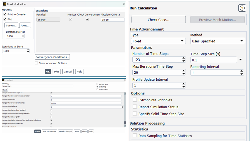Check temperature/skew-grid? box
Image resolution: width=250 pixels, height=141 pixels.
(51, 117)
